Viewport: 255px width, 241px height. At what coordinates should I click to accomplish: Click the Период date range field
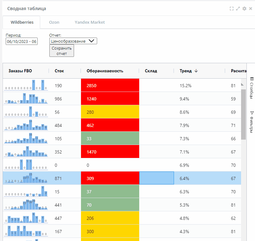point(22,41)
